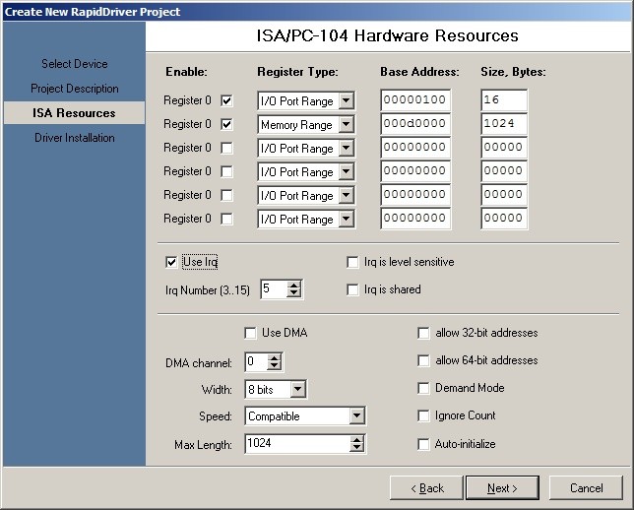Enable Irq is level sensitive
This screenshot has height=510, width=634.
coord(352,262)
